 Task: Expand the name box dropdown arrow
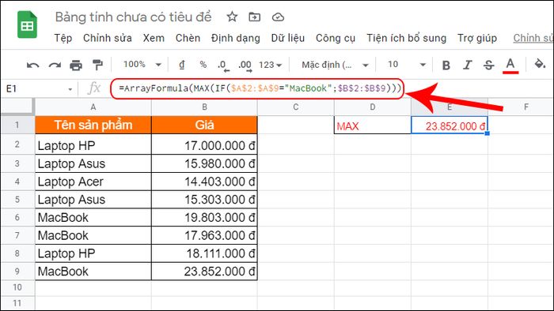point(70,89)
